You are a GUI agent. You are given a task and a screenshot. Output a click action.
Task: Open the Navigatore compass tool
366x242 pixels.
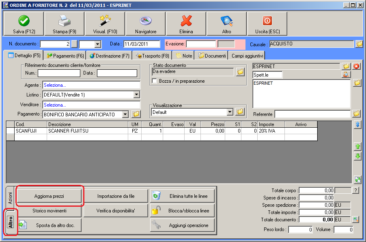pos(146,24)
